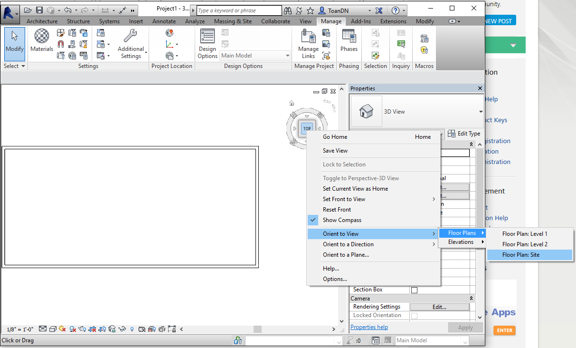Click the orange ENTER button in browser

tap(504, 330)
